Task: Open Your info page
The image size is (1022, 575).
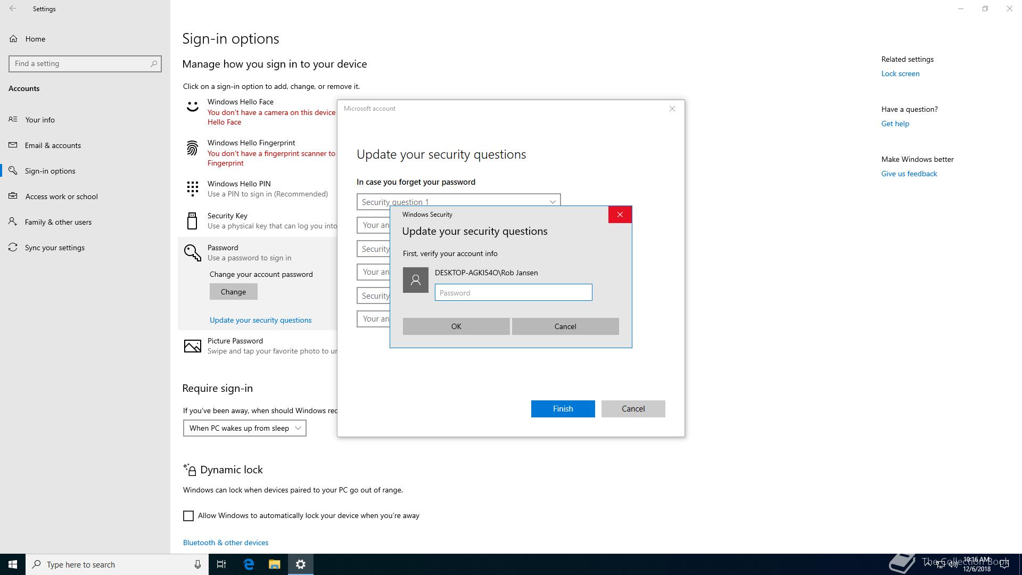Action: [x=85, y=120]
